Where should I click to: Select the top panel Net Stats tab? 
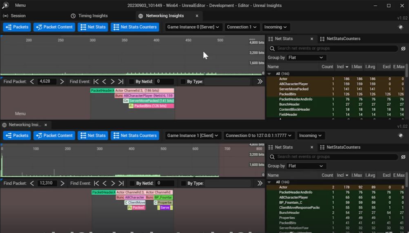tap(284, 39)
